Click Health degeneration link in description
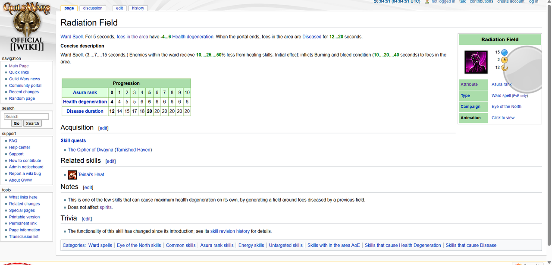This screenshot has width=552, height=265. (193, 37)
